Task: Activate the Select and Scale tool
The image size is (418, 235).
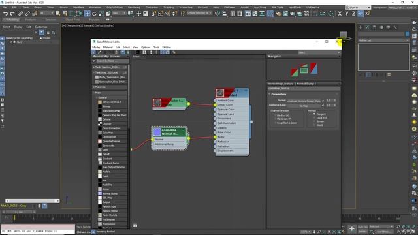Action: (x=101, y=13)
